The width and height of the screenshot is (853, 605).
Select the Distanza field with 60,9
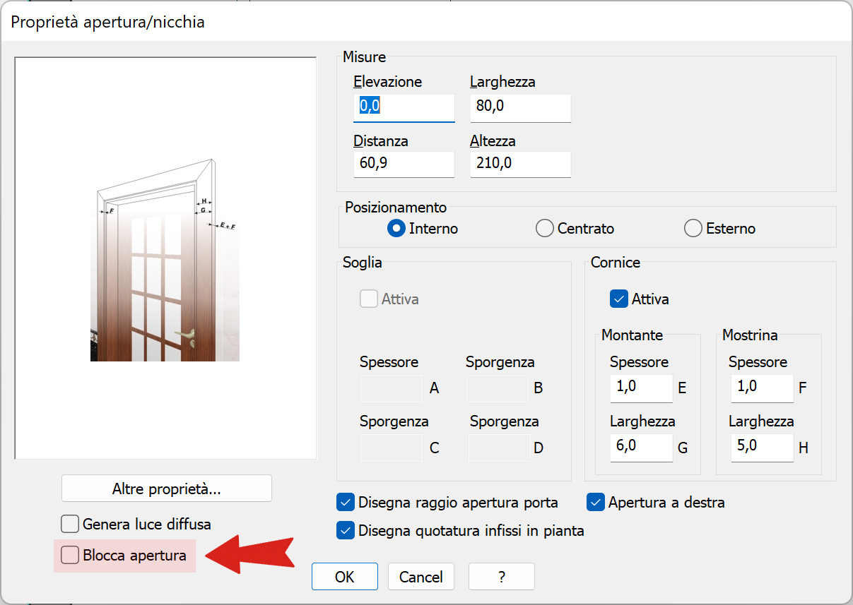point(404,164)
